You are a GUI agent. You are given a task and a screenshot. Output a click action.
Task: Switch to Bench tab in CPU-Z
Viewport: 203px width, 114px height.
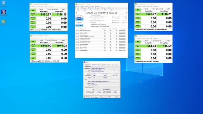coord(113,65)
